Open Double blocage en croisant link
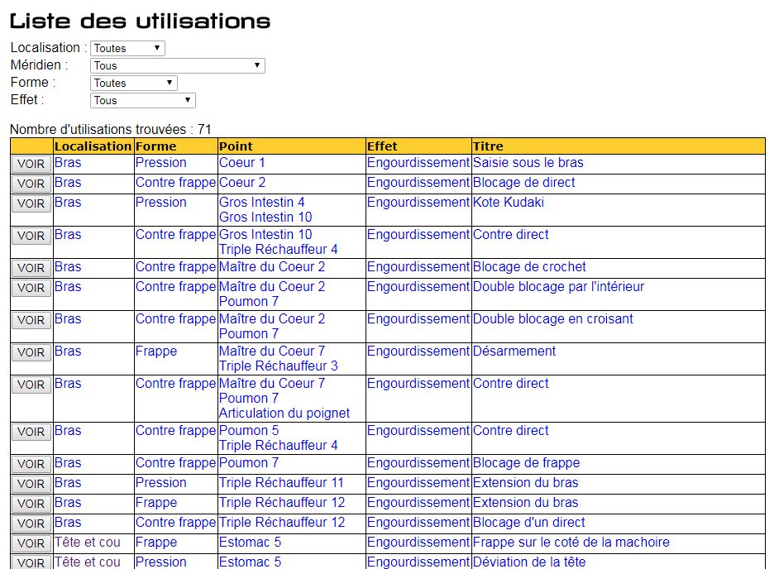 pyautogui.click(x=552, y=319)
